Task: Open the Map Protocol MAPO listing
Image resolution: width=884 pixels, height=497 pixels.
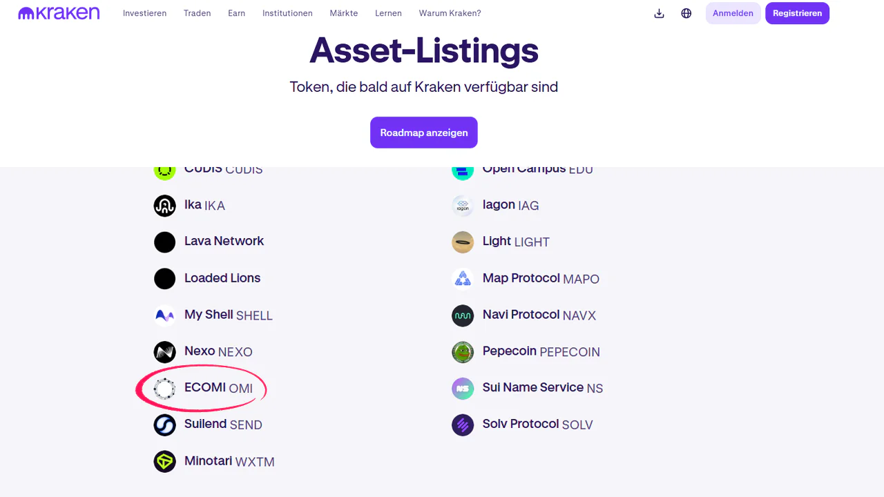Action: (540, 278)
